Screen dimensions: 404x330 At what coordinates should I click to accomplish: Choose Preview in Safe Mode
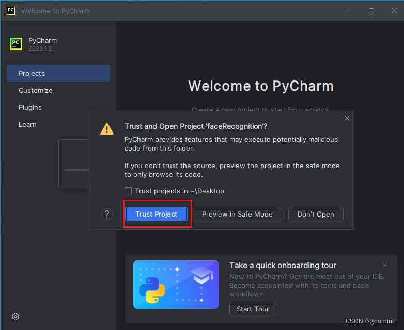(237, 214)
